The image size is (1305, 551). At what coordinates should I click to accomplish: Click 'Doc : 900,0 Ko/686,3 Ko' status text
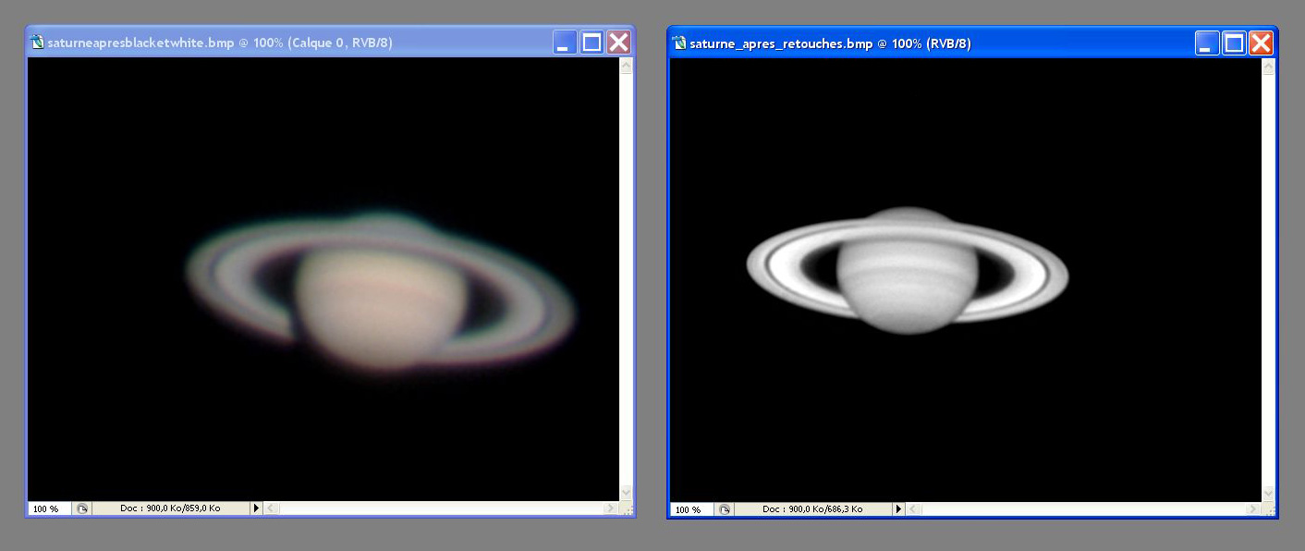pyautogui.click(x=812, y=509)
